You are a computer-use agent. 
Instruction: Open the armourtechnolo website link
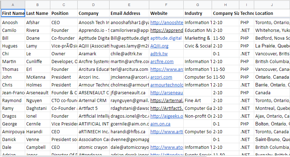click(x=167, y=85)
